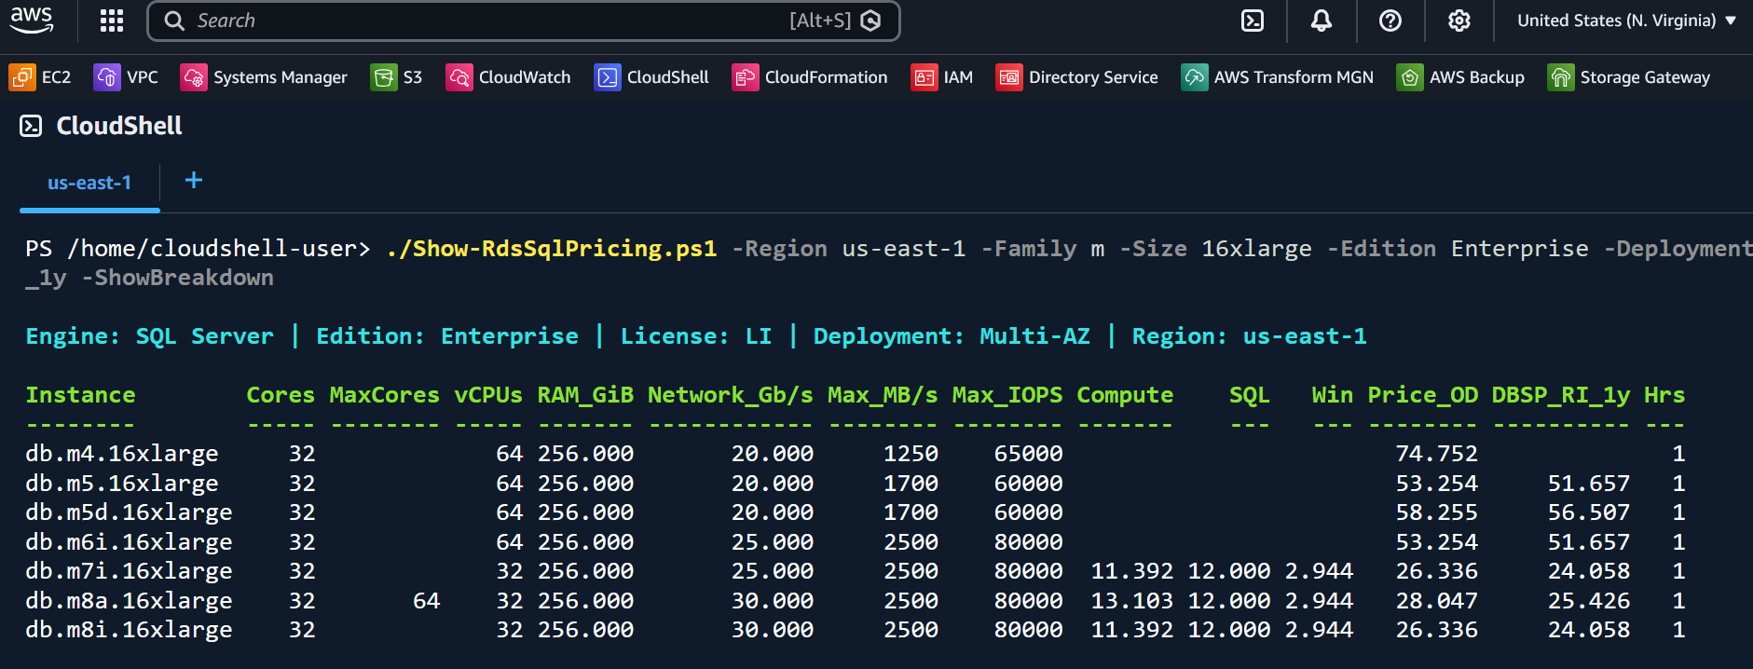The image size is (1753, 669).
Task: Click the Amazon Q hexagon icon in search
Action: 870,20
